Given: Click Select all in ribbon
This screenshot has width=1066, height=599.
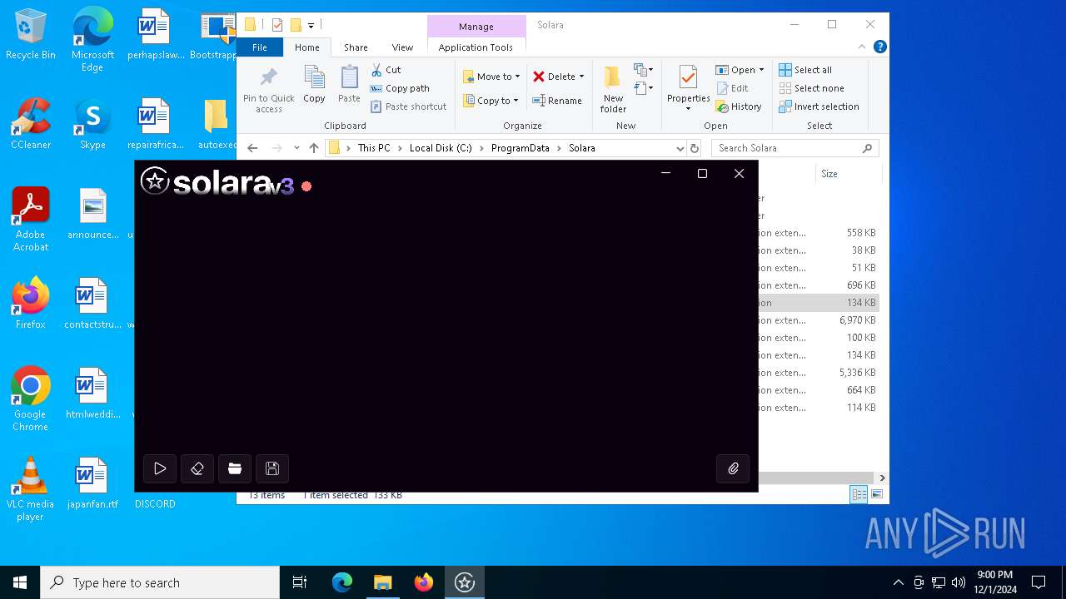Looking at the screenshot, I should [x=805, y=70].
